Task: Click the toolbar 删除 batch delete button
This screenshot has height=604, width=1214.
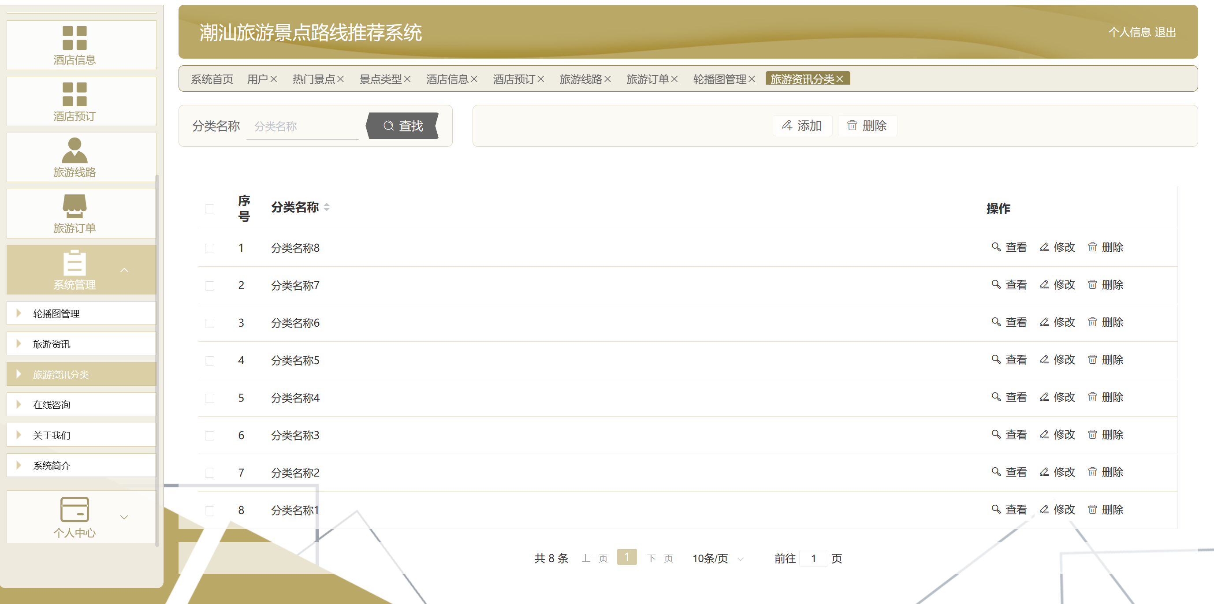Action: pyautogui.click(x=867, y=126)
